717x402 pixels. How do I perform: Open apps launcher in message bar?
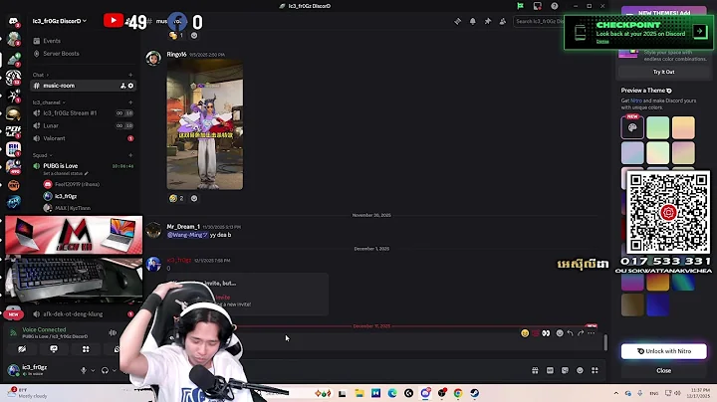(595, 370)
